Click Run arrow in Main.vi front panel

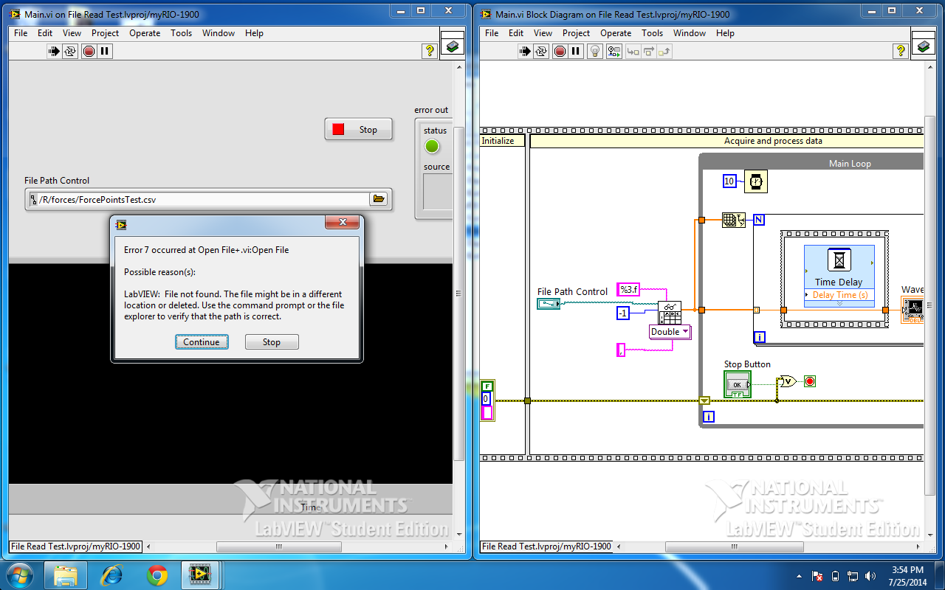click(54, 51)
